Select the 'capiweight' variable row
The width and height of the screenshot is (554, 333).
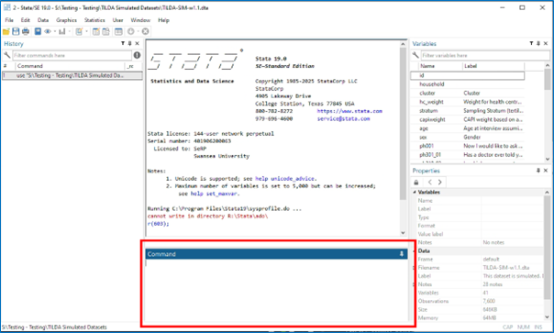click(x=467, y=119)
